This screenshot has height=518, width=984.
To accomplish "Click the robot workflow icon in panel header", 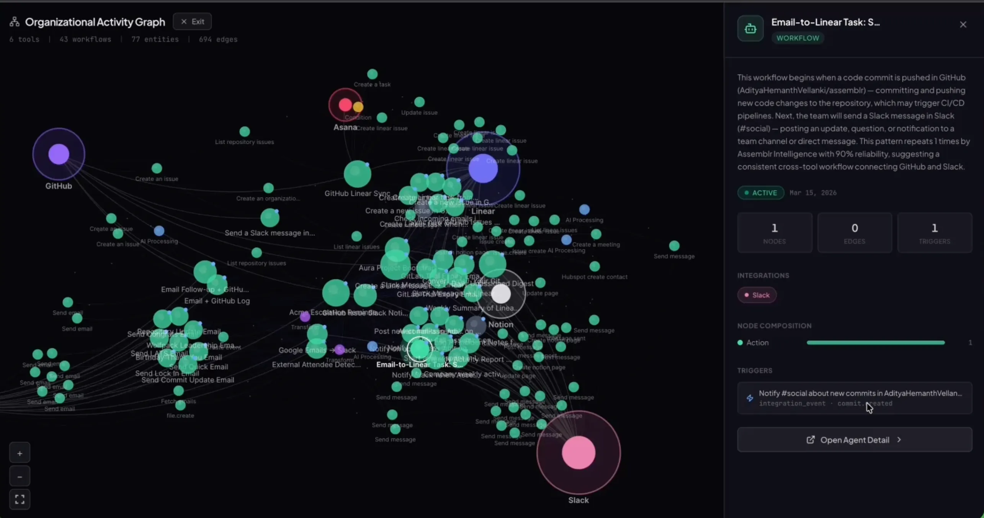I will 750,28.
